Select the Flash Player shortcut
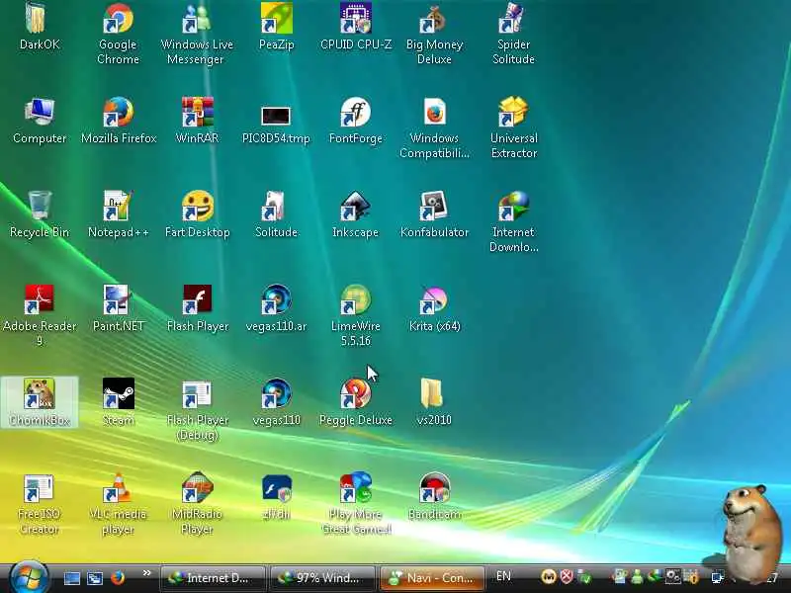791x593 pixels. [197, 299]
